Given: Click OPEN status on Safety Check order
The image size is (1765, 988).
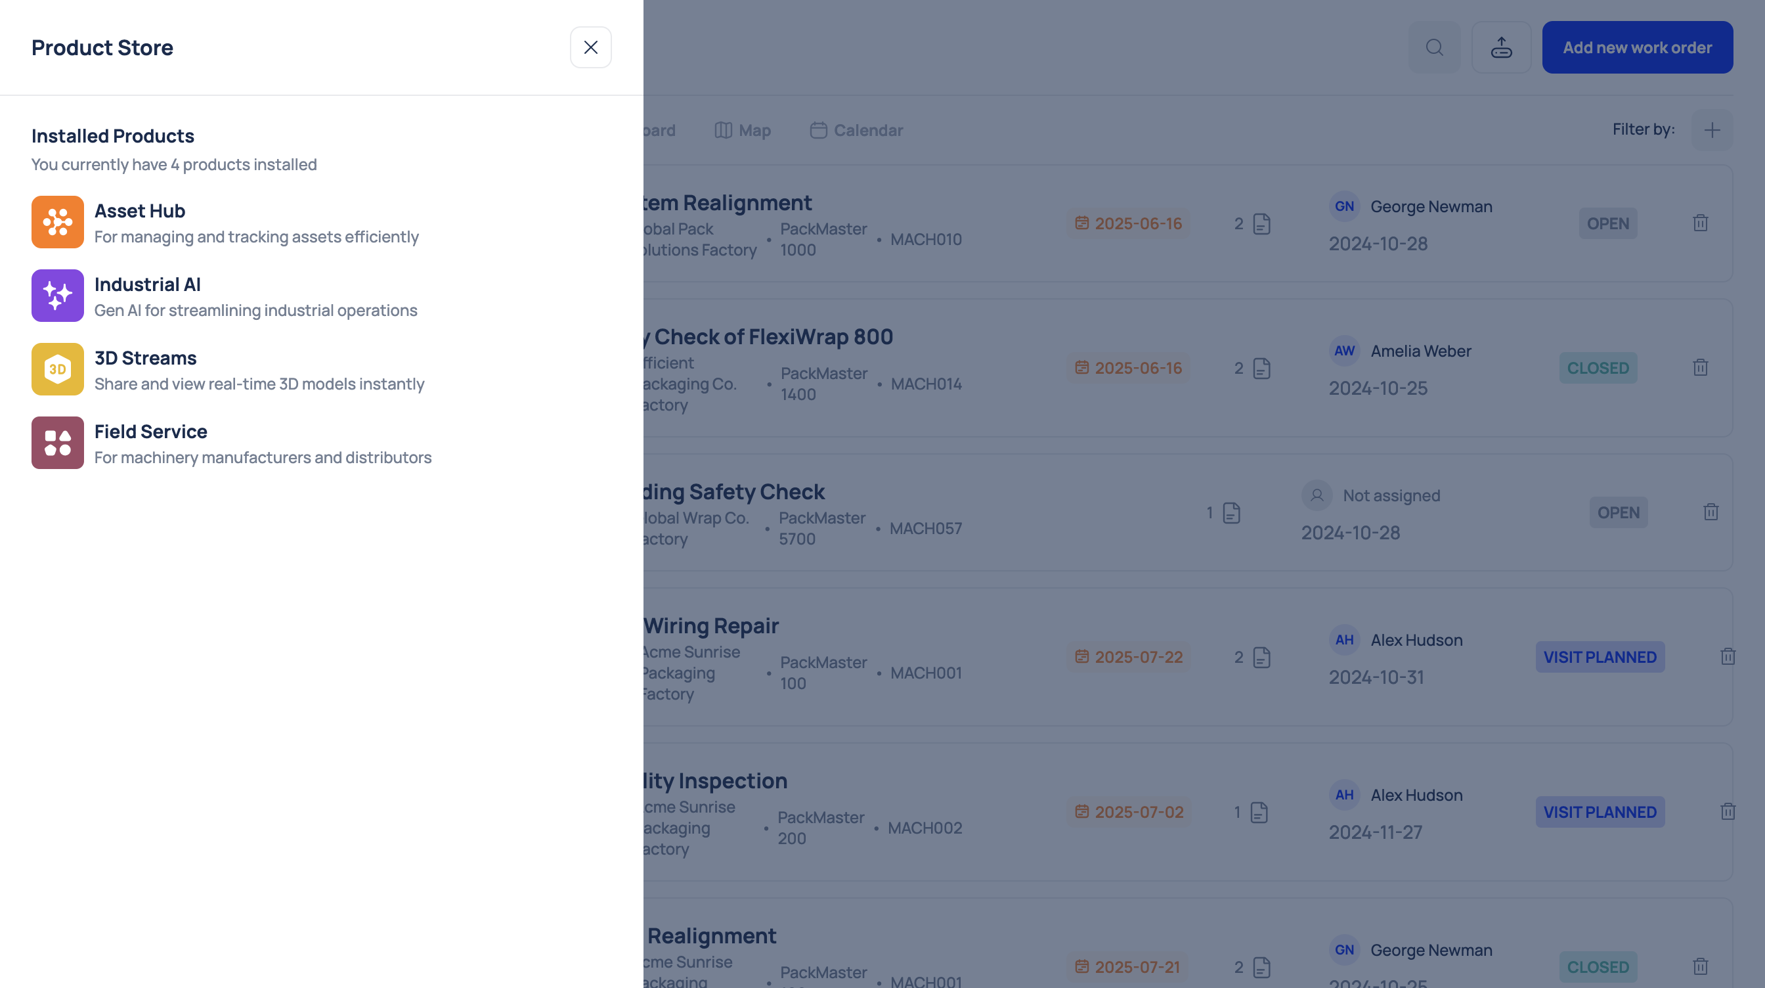Looking at the screenshot, I should [1619, 513].
